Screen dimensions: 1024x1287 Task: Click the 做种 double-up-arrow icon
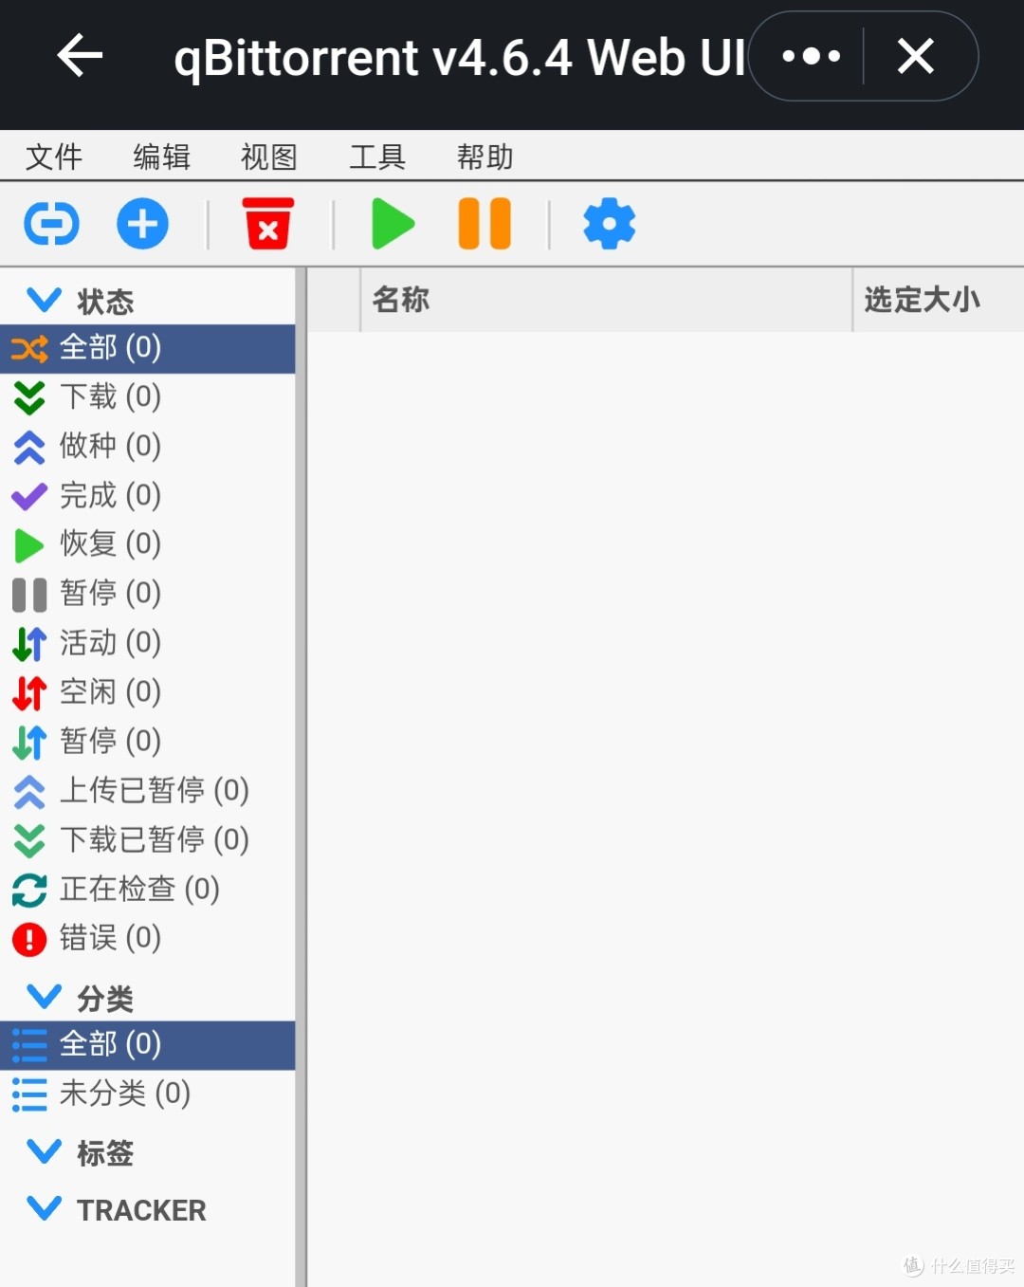tap(29, 448)
